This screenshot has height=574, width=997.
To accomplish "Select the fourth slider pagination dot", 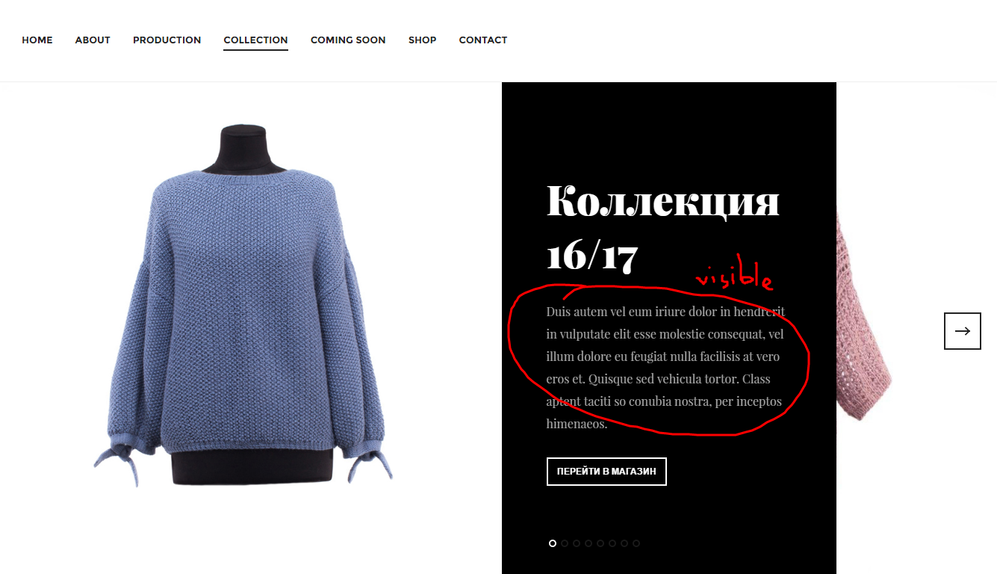I will click(x=588, y=543).
